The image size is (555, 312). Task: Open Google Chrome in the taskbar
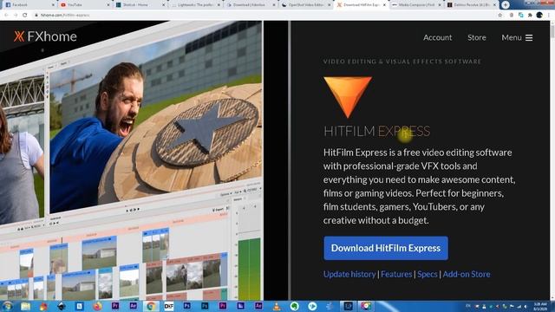tap(151, 306)
